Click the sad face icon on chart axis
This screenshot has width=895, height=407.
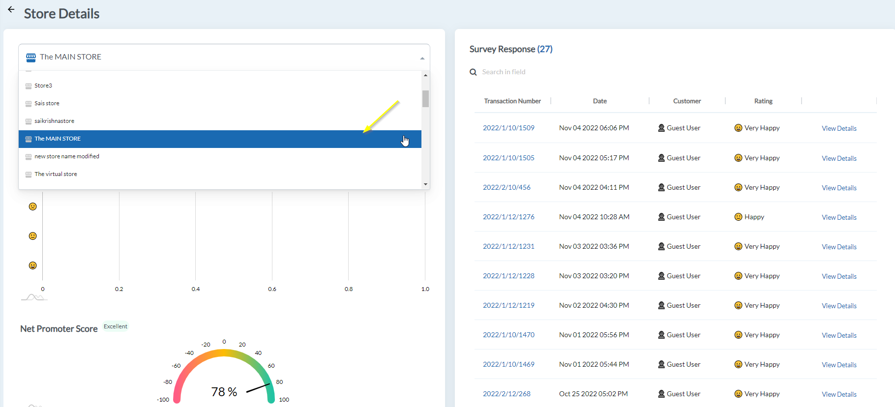(x=33, y=206)
